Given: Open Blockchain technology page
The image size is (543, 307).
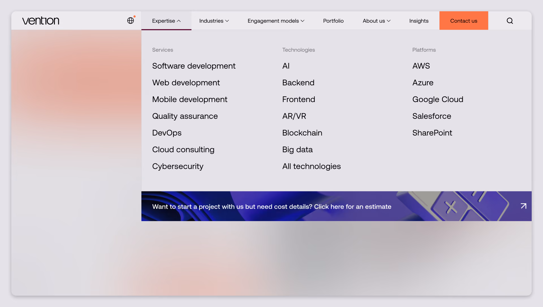Looking at the screenshot, I should coord(302,133).
